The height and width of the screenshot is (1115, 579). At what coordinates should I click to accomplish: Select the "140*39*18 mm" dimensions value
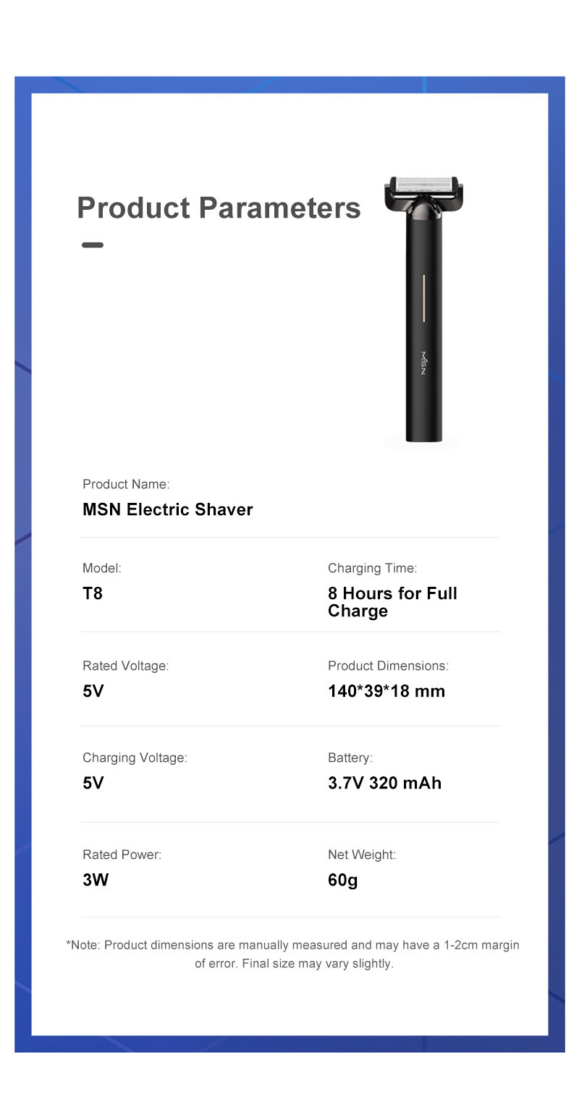pos(386,691)
